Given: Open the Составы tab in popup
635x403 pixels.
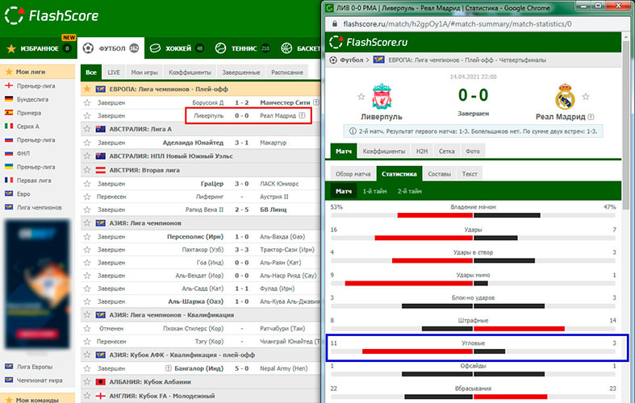Looking at the screenshot, I should tap(440, 173).
